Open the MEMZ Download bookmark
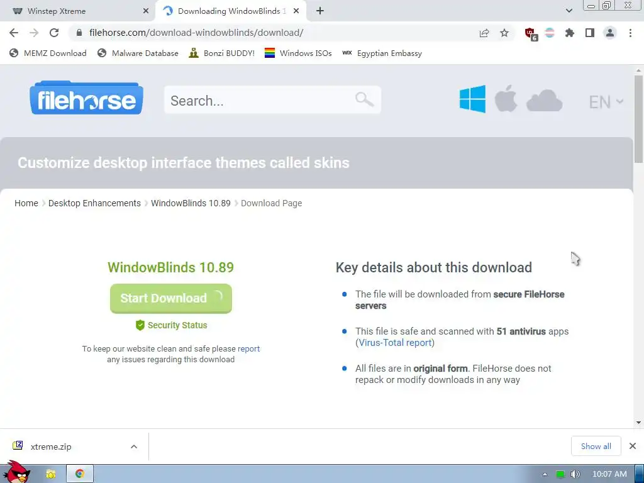 48,53
